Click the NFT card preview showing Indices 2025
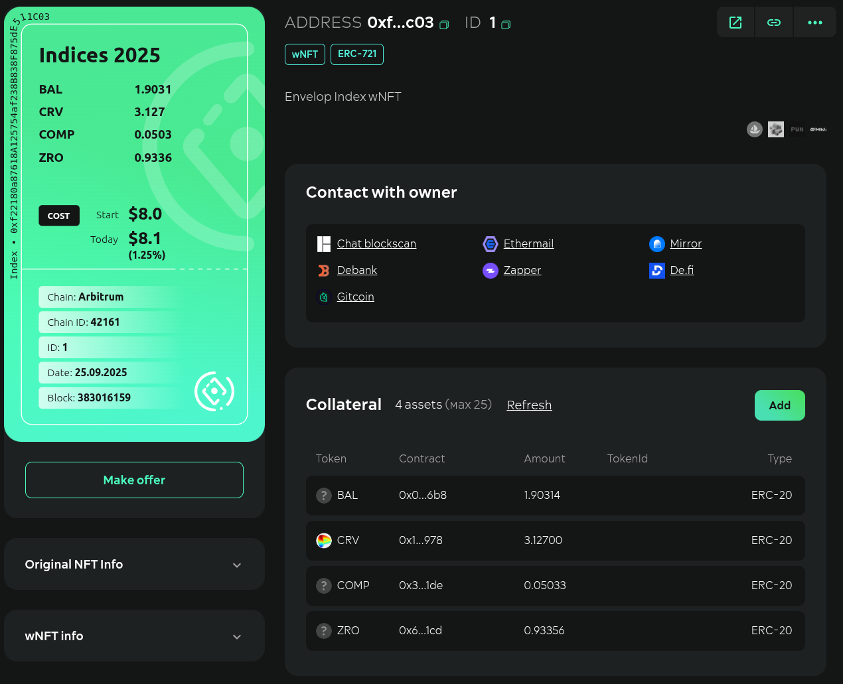The height and width of the screenshot is (684, 843). 134,222
